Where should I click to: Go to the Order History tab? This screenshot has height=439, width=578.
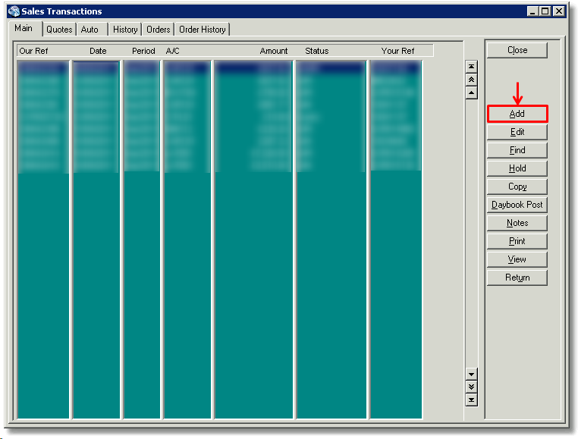pos(203,30)
